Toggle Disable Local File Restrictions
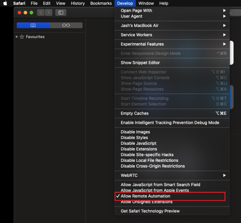The height and width of the screenshot is (223, 241). 172,161
